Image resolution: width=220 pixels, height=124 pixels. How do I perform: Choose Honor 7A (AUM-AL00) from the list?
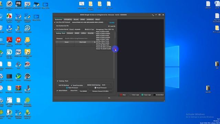coord(103,49)
